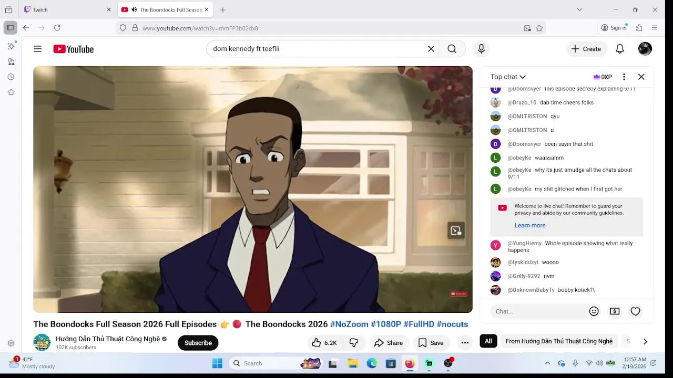This screenshot has height=378, width=673.
Task: Reload the page with the refresh icon
Action: click(x=57, y=28)
